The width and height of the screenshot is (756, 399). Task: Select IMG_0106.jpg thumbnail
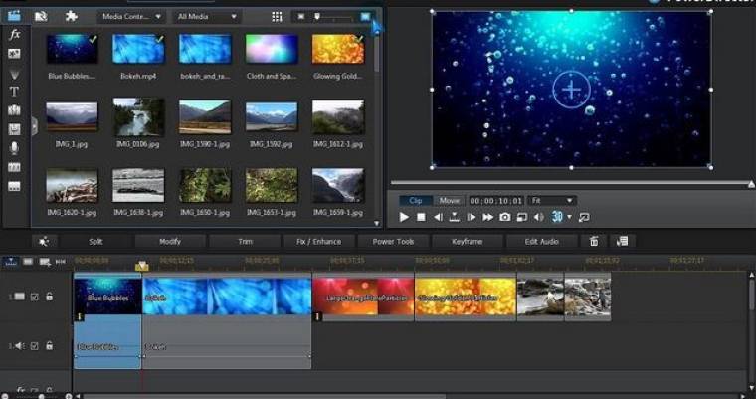138,116
